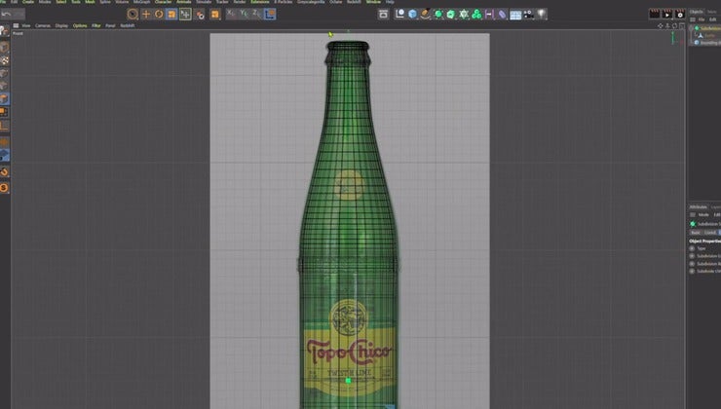Add a Cube primitive from the toolbar

click(x=414, y=14)
